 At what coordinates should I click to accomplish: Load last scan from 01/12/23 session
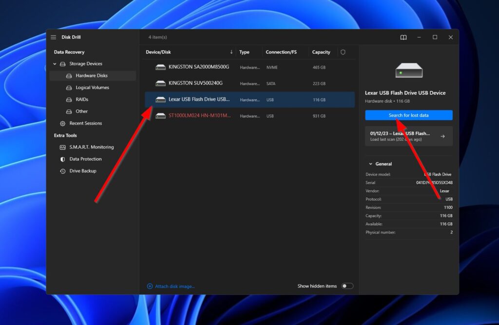408,136
